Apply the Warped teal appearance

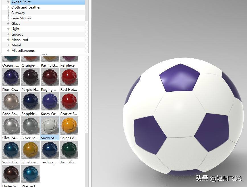[30, 174]
